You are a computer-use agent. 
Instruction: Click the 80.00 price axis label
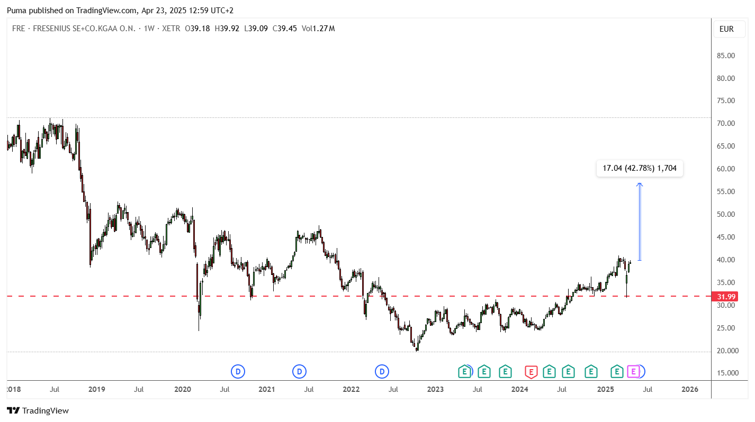pyautogui.click(x=726, y=78)
